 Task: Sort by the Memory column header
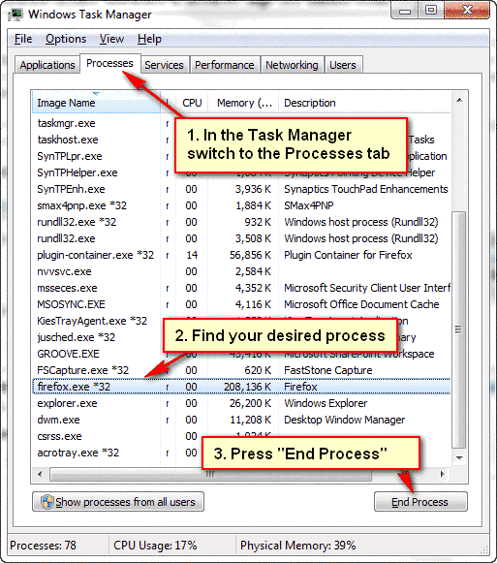[244, 103]
